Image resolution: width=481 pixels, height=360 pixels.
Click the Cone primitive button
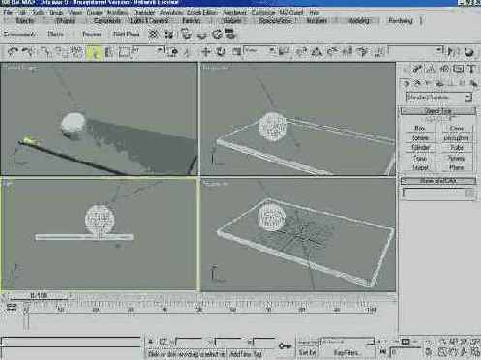tap(456, 129)
